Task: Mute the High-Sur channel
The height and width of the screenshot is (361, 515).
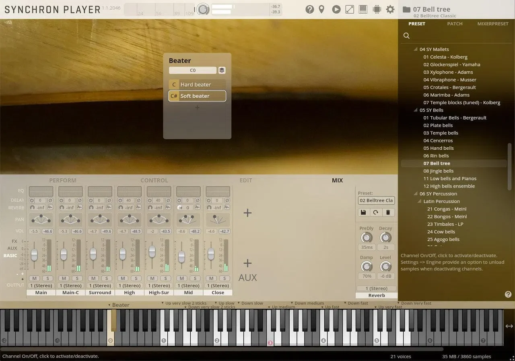Action: [x=152, y=278]
